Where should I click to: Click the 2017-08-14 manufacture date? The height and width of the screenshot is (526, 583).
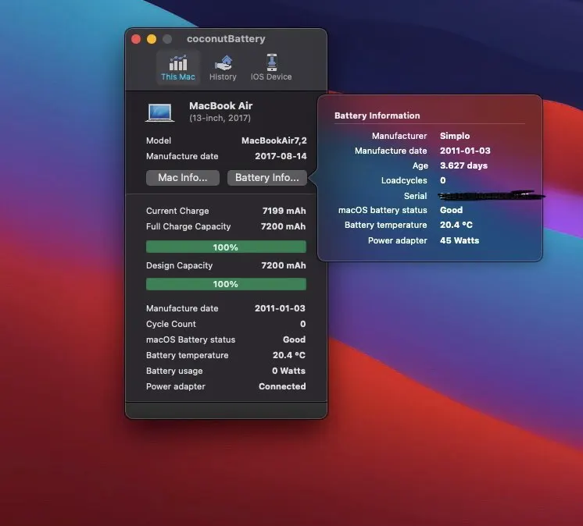click(281, 156)
